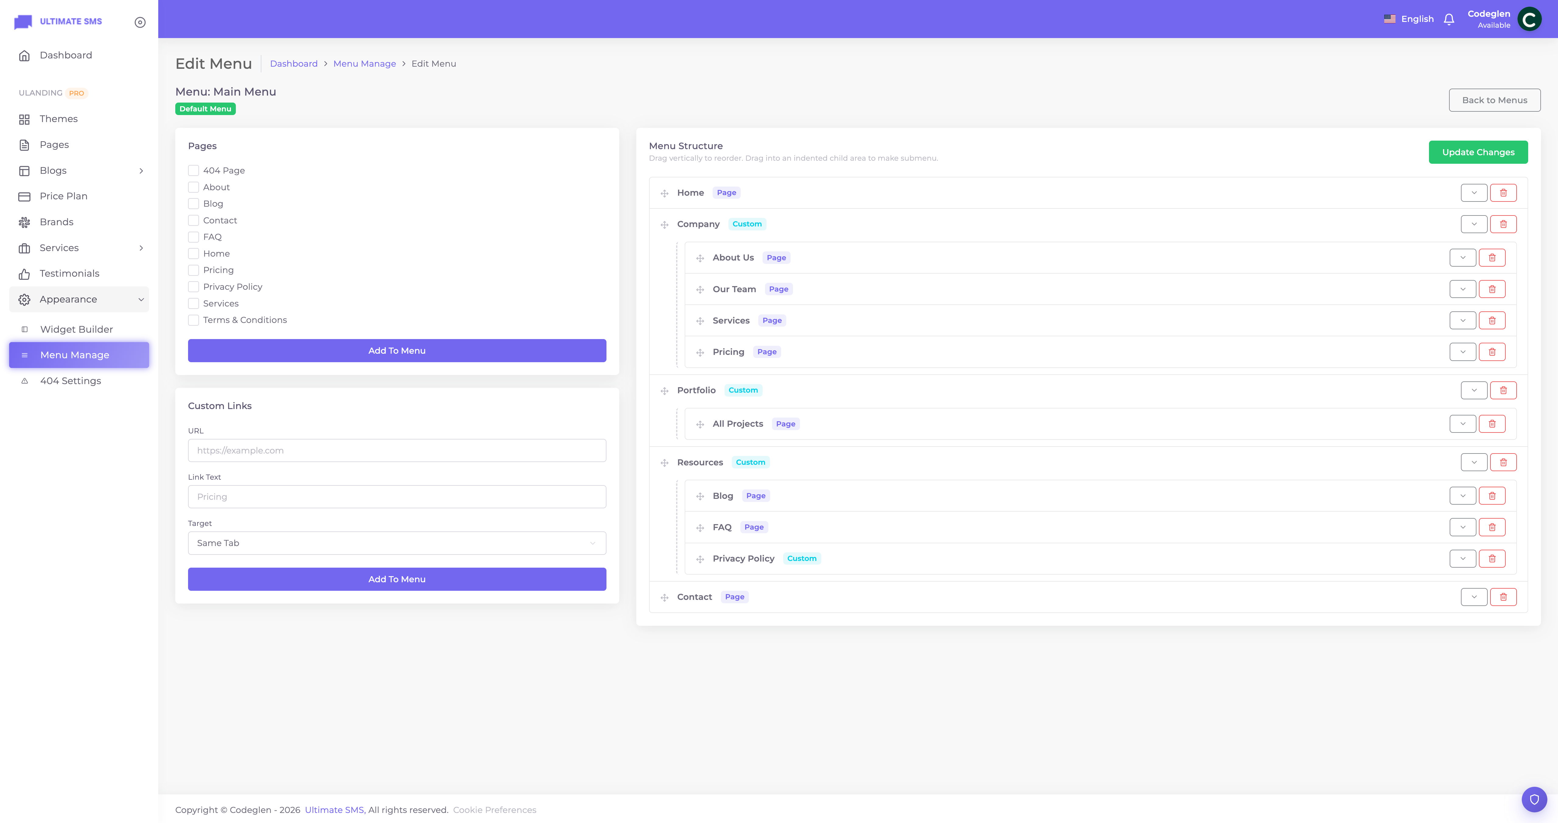
Task: Click trash icon for About Us
Action: click(x=1492, y=258)
